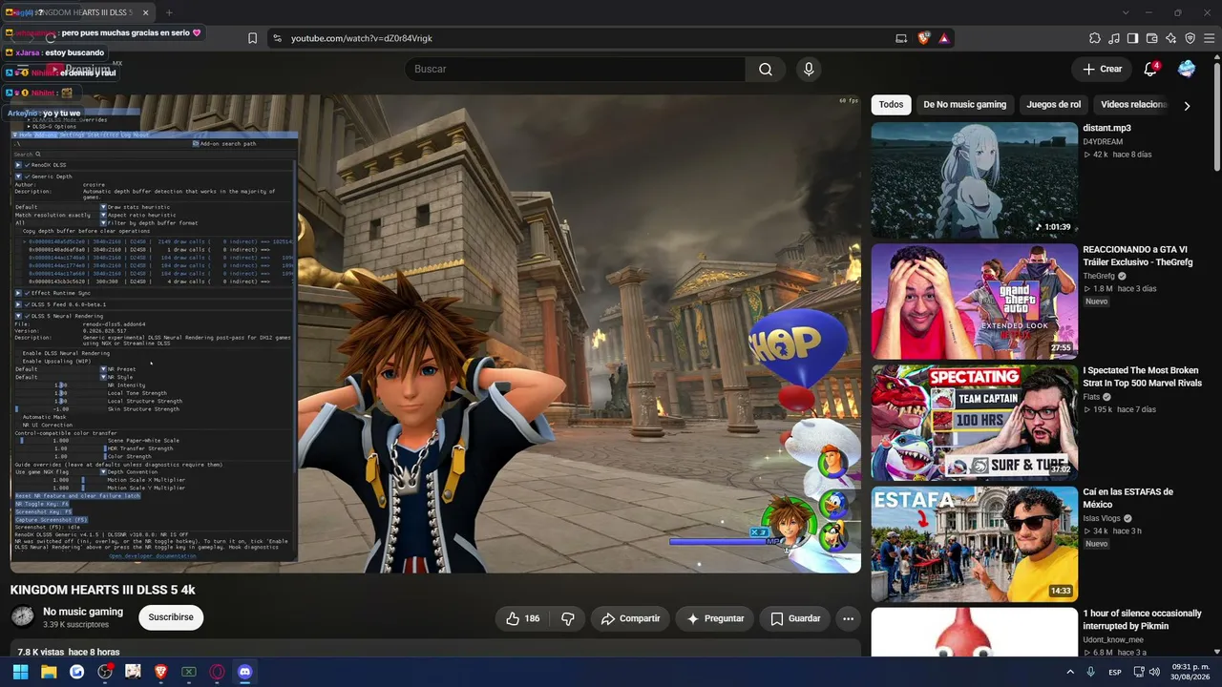Image resolution: width=1222 pixels, height=687 pixels.
Task: Bookmark this page with the bookmark icon
Action: (252, 38)
